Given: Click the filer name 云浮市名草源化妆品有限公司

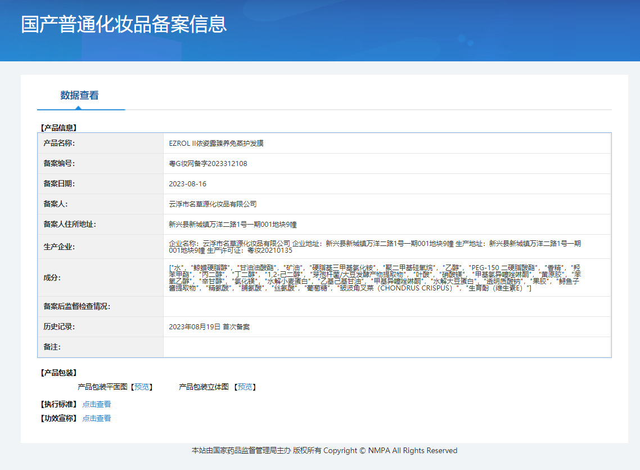Looking at the screenshot, I should click(213, 204).
